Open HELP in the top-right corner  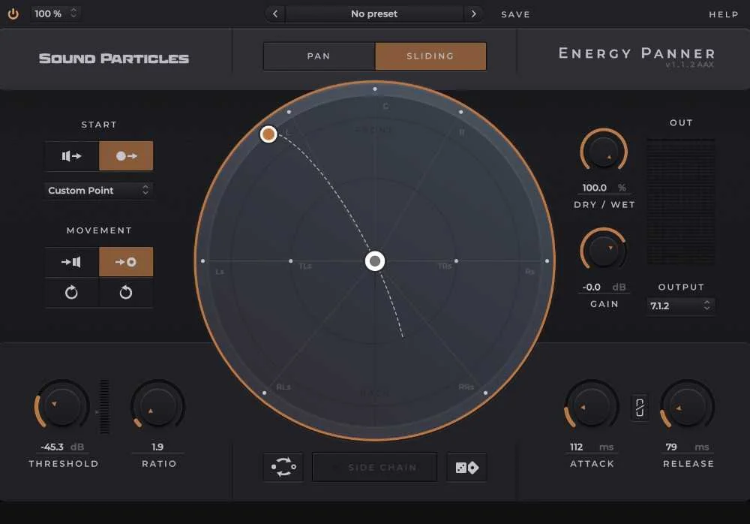(x=723, y=14)
